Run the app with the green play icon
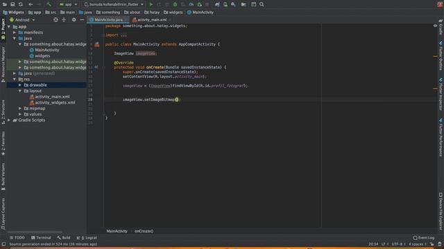The height and width of the screenshot is (249, 444). coord(151,4)
